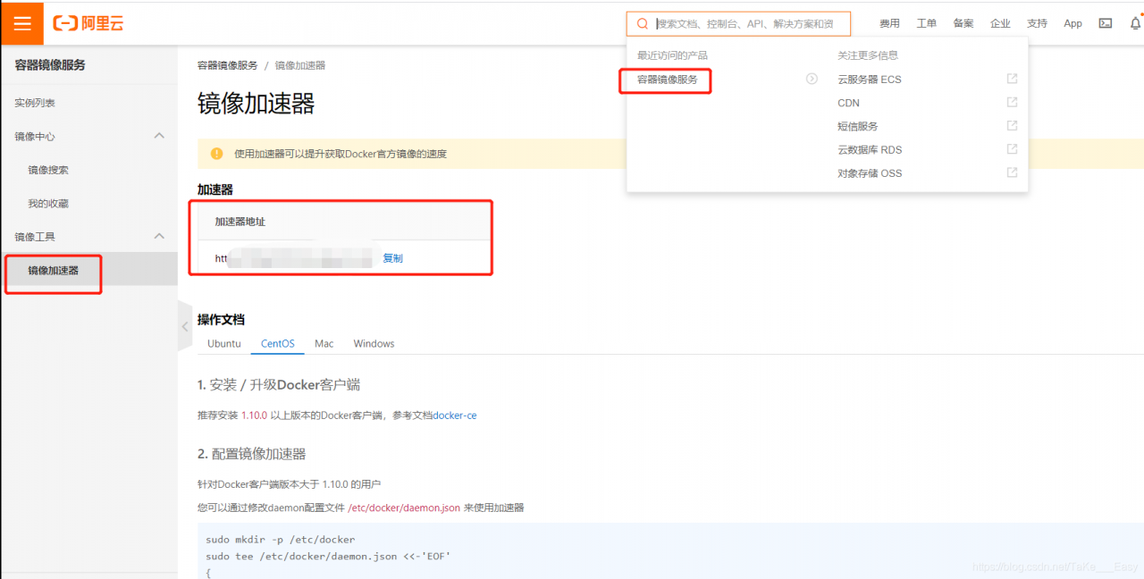1144x579 pixels.
Task: Open the docker-ce documentation link
Action: (454, 415)
